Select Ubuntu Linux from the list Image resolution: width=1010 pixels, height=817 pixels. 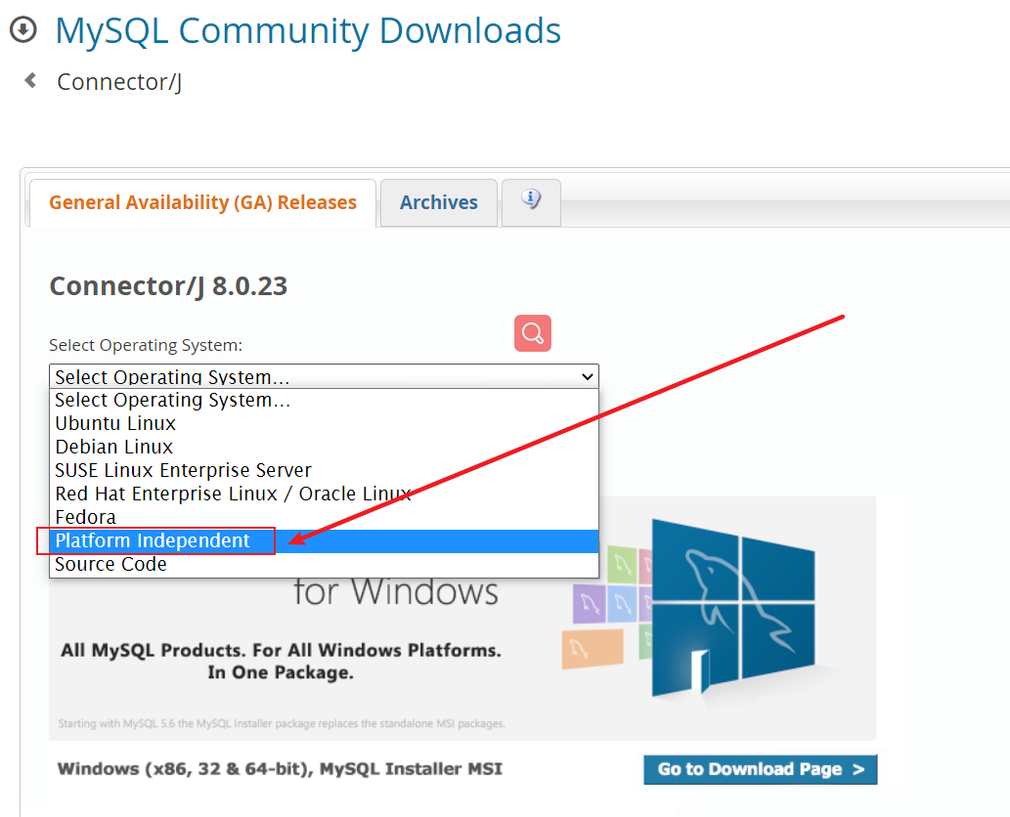(x=115, y=423)
